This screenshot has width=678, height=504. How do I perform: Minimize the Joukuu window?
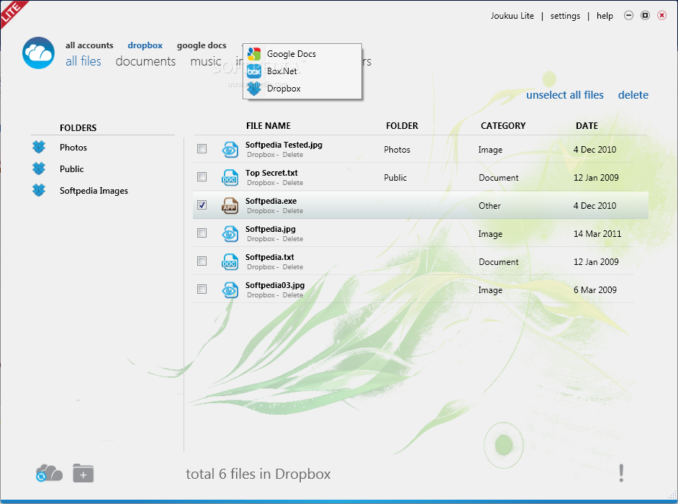click(x=628, y=16)
